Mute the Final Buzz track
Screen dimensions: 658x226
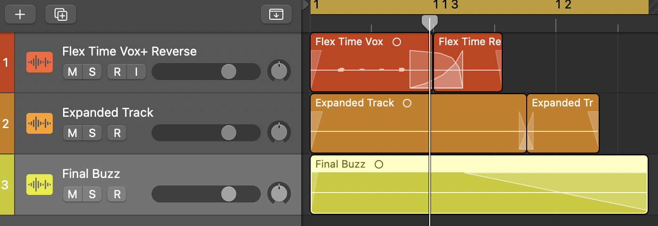(x=72, y=194)
